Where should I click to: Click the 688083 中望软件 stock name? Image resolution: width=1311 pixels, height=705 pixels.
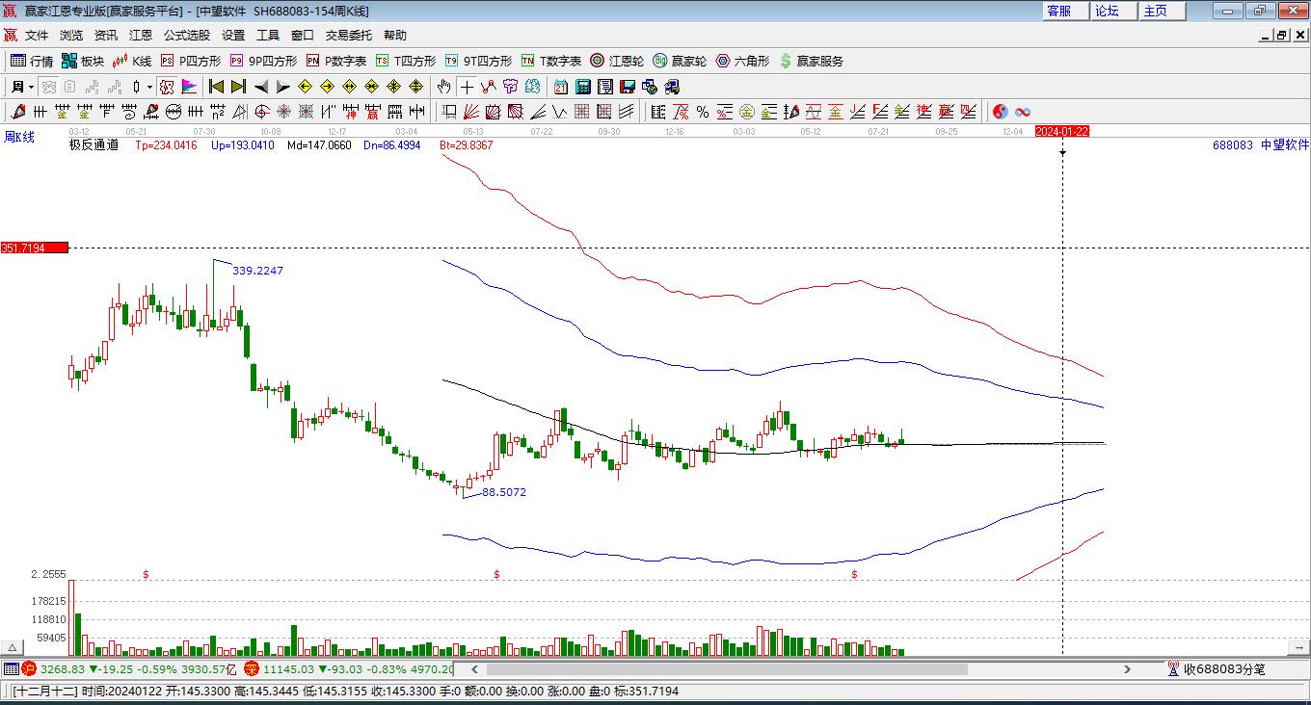pos(1261,145)
